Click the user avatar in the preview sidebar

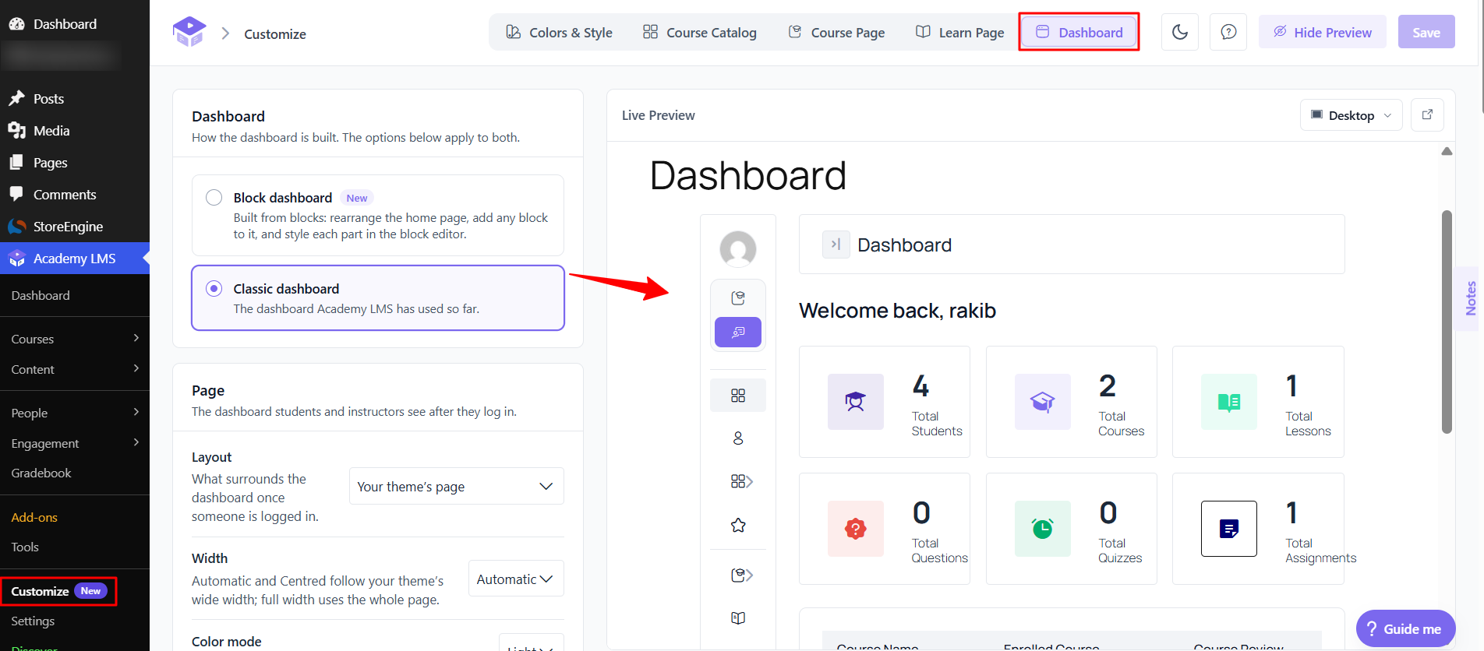point(738,249)
